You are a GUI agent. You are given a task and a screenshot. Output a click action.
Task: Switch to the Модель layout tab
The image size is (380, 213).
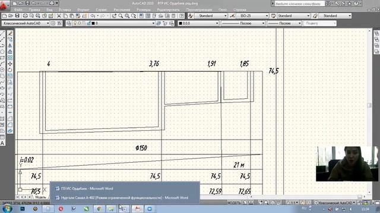[x=40, y=197]
